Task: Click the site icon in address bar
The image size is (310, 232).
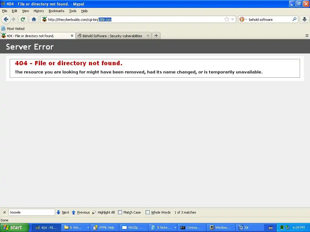Action: [x=45, y=19]
